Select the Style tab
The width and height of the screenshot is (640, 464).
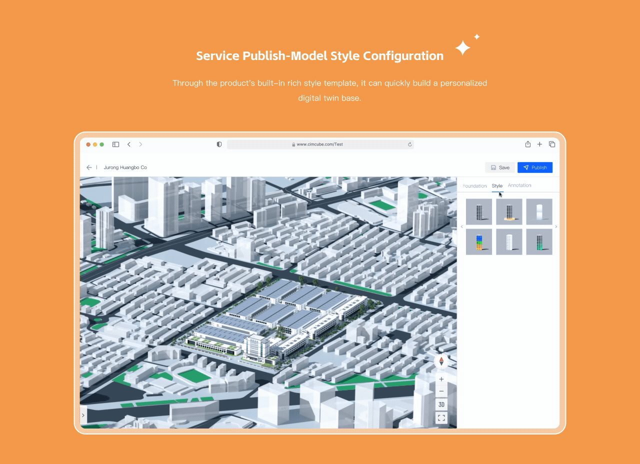pyautogui.click(x=497, y=186)
